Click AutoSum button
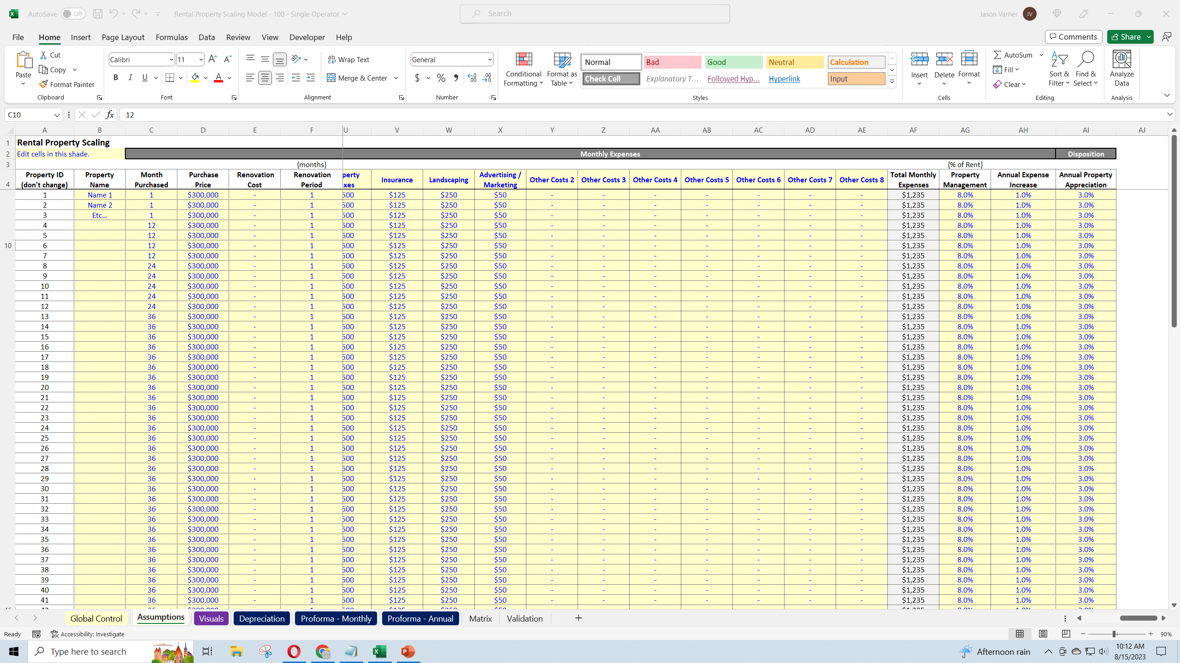The height and width of the screenshot is (663, 1180). tap(1013, 55)
